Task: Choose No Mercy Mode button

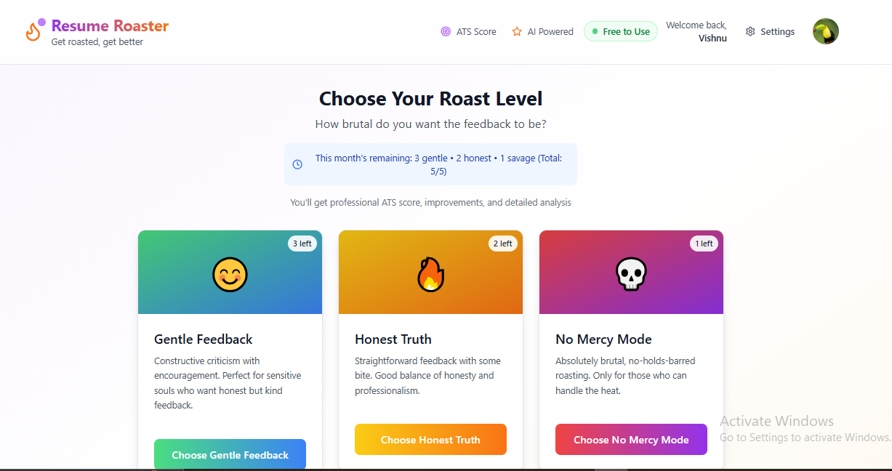Action: pyautogui.click(x=631, y=440)
